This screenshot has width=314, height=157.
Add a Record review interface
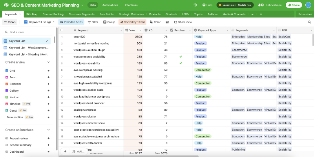pos(48,139)
